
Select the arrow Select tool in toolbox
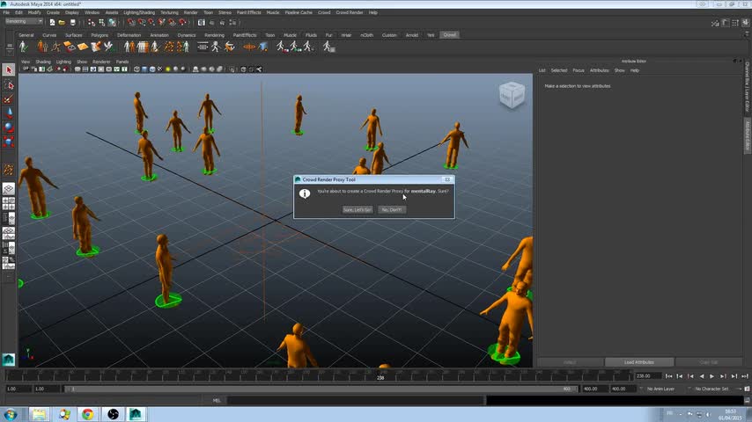coord(9,70)
